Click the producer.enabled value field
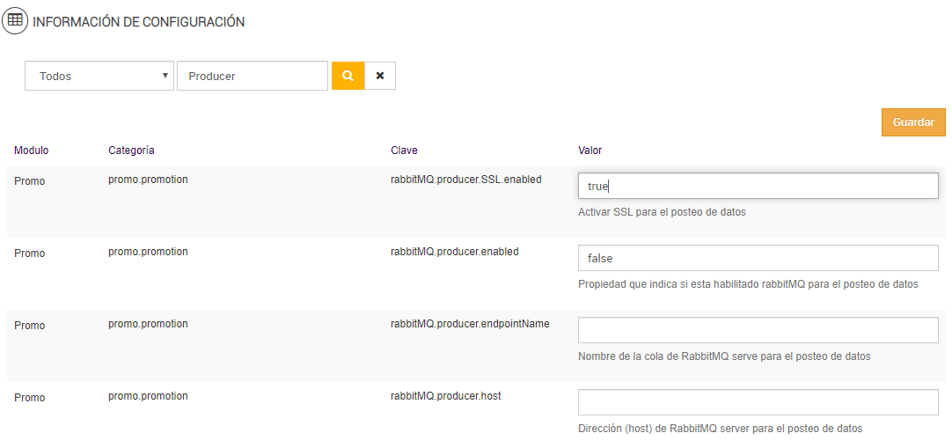952x448 pixels. tap(758, 258)
